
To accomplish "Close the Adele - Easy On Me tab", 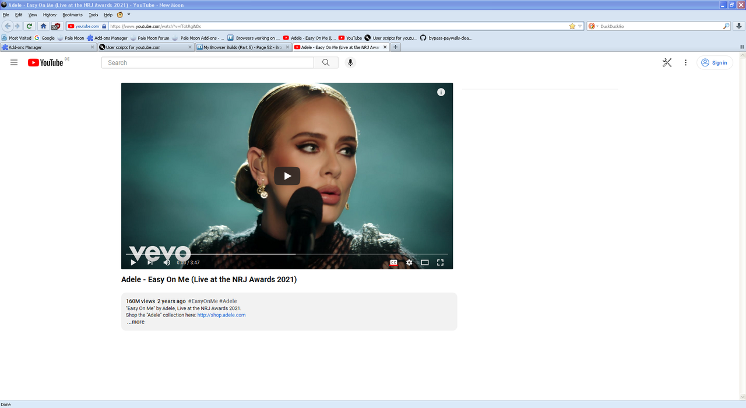I will point(385,47).
